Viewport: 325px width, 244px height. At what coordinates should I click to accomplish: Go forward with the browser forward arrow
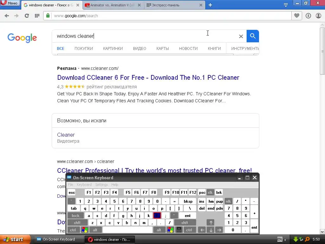[x=17, y=16]
